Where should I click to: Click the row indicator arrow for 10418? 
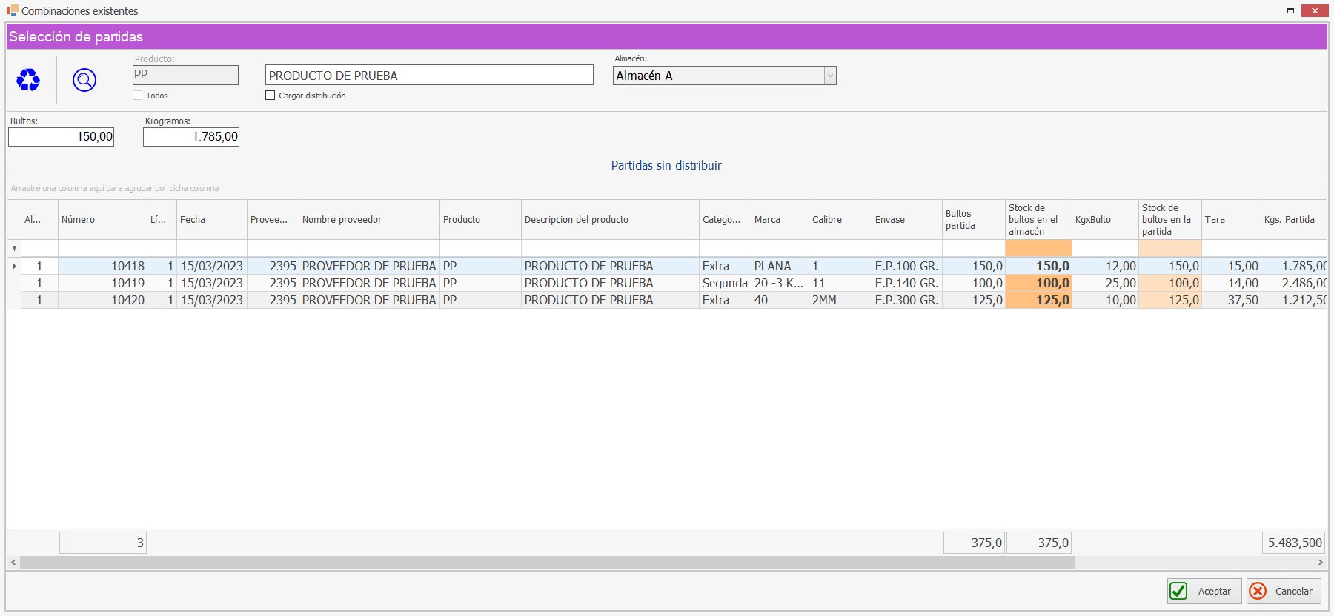click(x=14, y=266)
